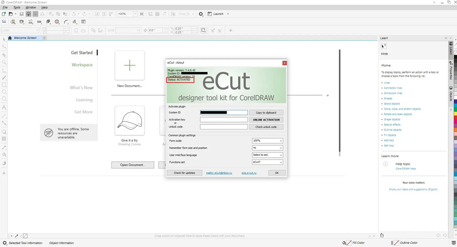Open the Options gear icon
Viewport: 457px width, 247px height.
[x=201, y=14]
